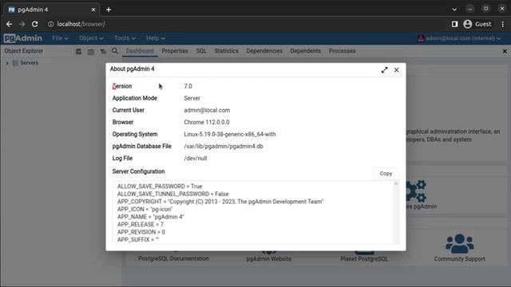511x287 pixels.
Task: Close the dashboard panel with the X
Action: point(505,51)
